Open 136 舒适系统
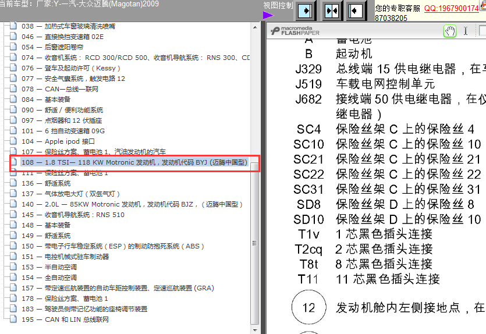The width and height of the screenshot is (486, 334). click(x=46, y=183)
